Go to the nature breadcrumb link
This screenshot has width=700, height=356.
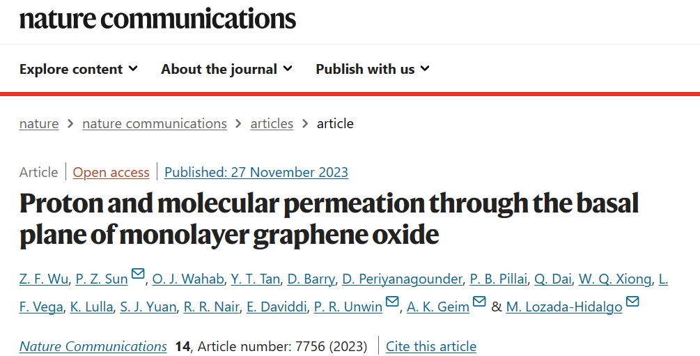click(39, 123)
